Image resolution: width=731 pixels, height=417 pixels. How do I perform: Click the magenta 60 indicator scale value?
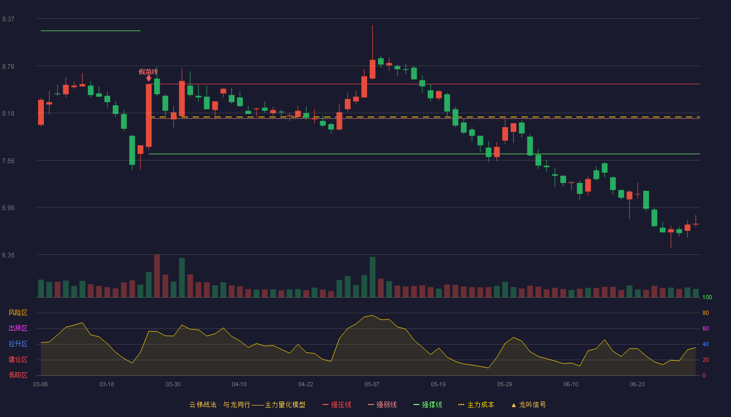pos(705,328)
